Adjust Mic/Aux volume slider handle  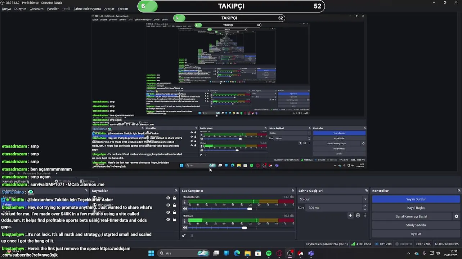click(x=245, y=228)
